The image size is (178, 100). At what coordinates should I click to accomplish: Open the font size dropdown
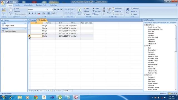(52, 9)
